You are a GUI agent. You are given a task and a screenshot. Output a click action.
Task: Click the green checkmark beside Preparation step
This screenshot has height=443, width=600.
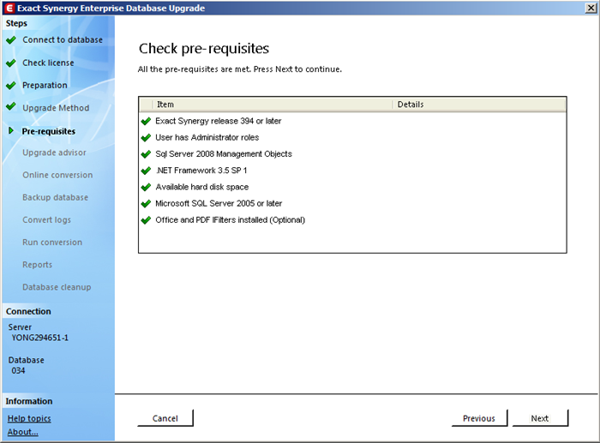click(x=11, y=86)
